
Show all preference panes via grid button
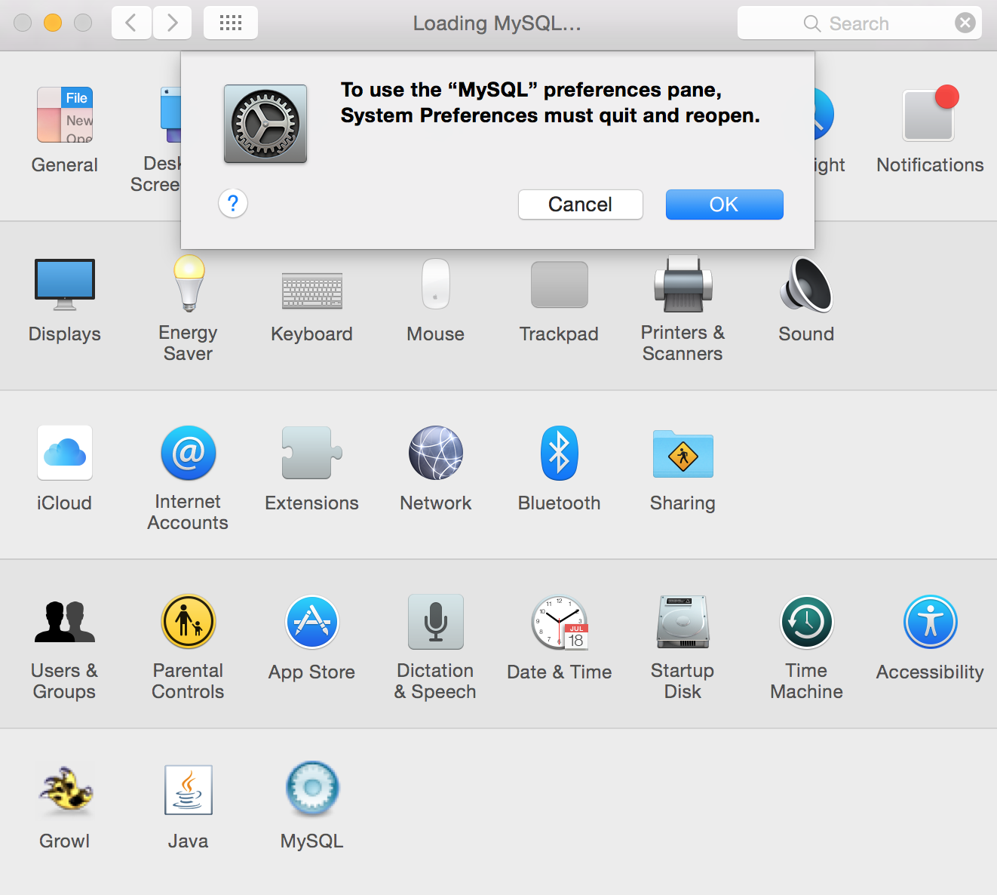pyautogui.click(x=230, y=23)
